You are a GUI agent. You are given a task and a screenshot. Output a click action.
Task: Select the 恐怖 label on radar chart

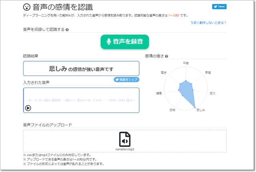172,110
